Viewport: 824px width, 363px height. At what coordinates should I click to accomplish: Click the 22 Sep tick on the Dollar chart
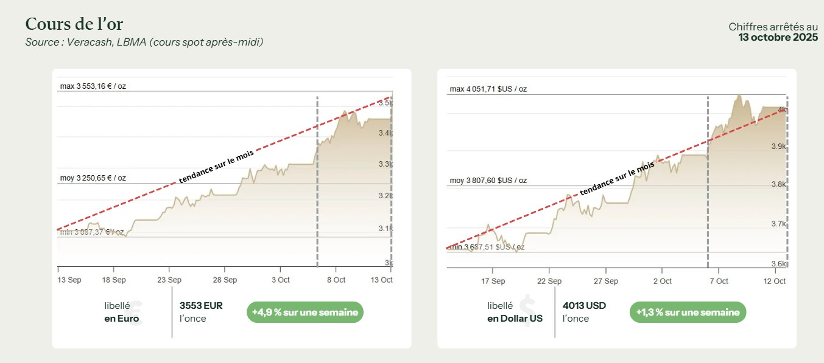(549, 281)
